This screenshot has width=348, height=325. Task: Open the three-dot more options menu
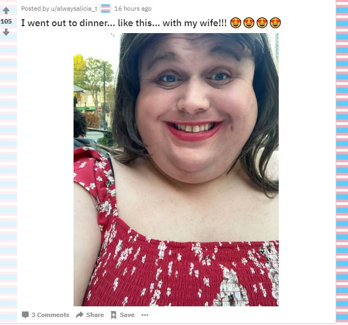(145, 315)
